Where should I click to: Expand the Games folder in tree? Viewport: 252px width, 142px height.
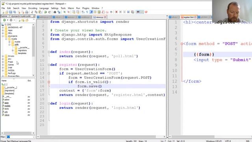(3, 65)
